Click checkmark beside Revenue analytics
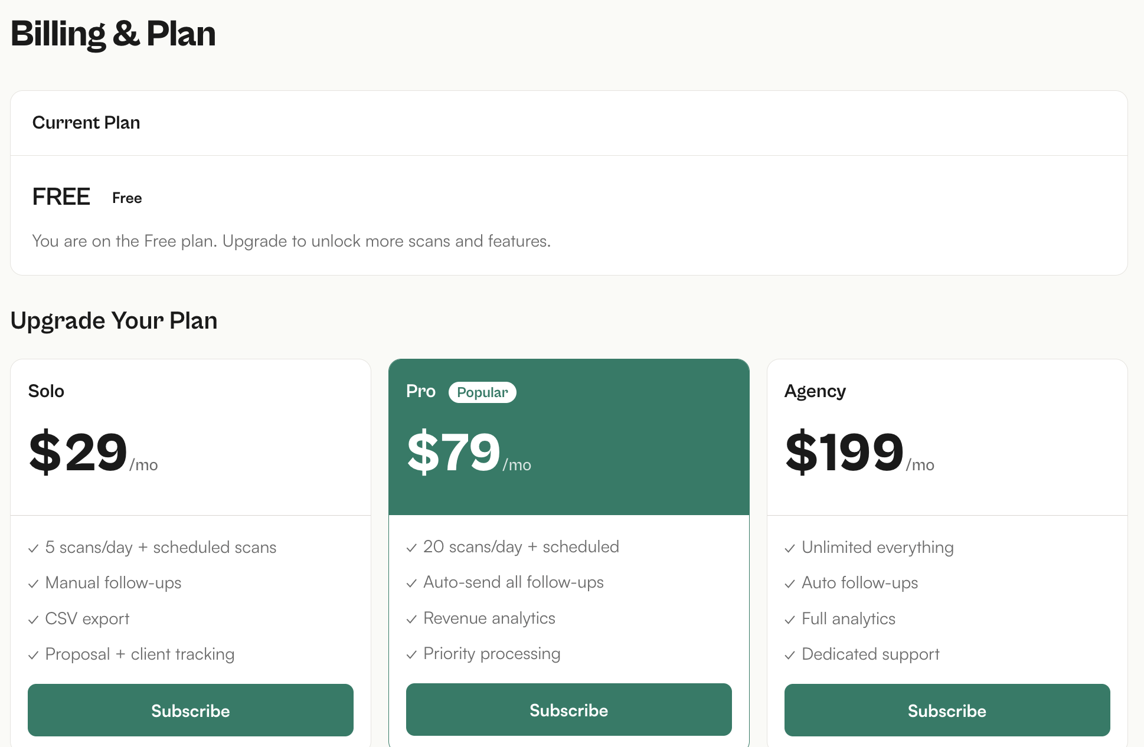The width and height of the screenshot is (1144, 747). coord(411,619)
